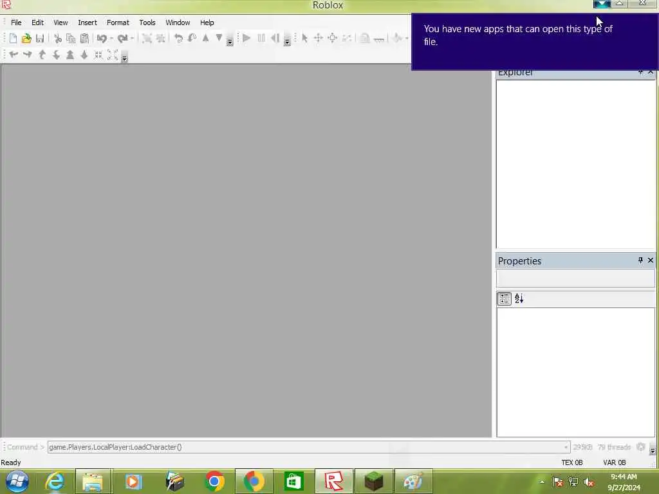
Task: Open the Undo history dropdown arrow
Action: [111, 39]
